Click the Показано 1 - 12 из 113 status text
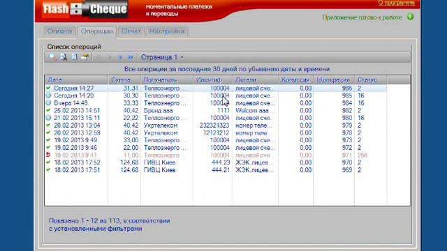Image resolution: width=447 pixels, height=251 pixels. tap(109, 225)
